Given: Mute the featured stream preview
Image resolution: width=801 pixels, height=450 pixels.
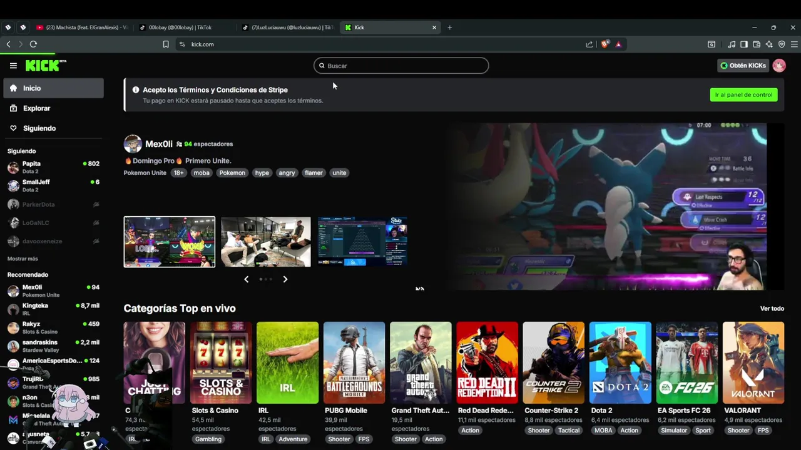Looking at the screenshot, I should click(x=420, y=289).
